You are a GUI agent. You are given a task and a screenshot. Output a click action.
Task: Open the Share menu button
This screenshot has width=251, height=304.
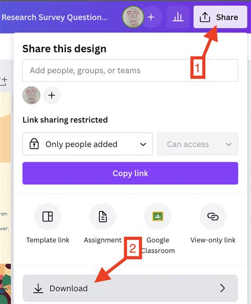[220, 17]
